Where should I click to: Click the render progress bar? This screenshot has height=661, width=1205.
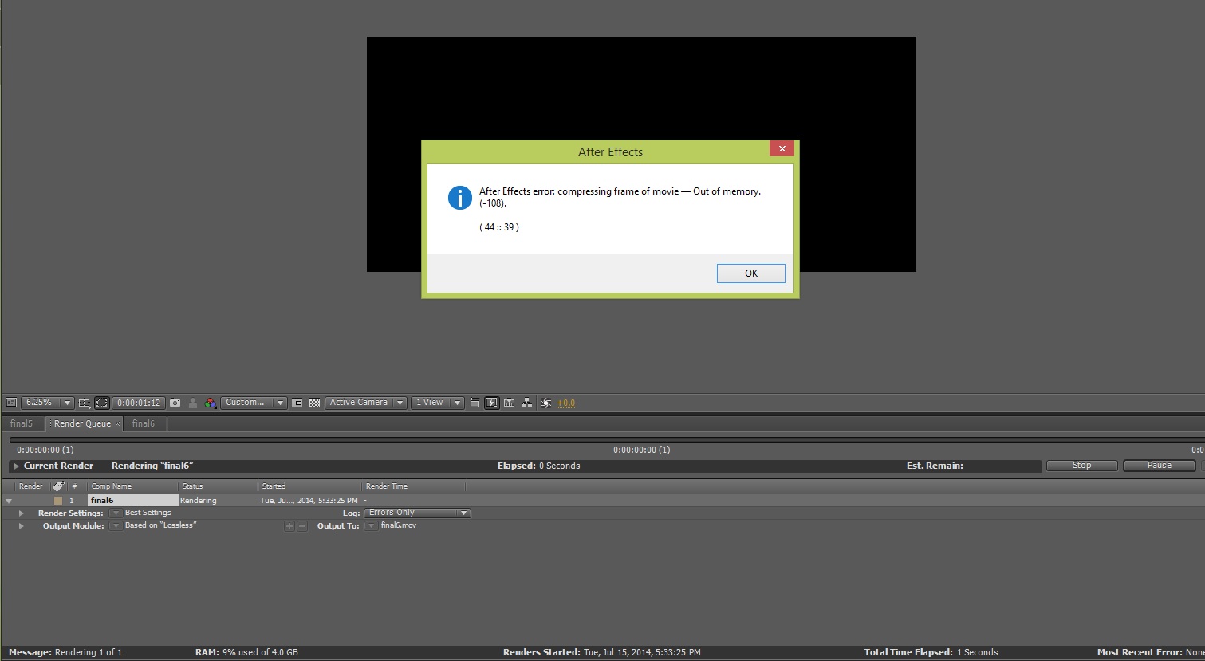coord(606,439)
